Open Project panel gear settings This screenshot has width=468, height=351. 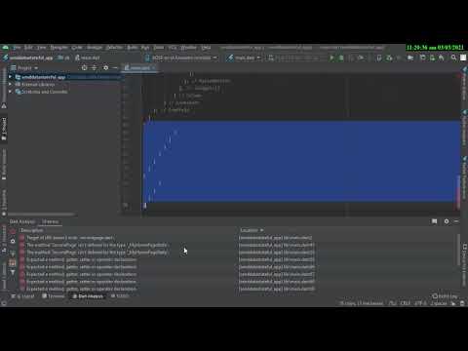point(105,68)
